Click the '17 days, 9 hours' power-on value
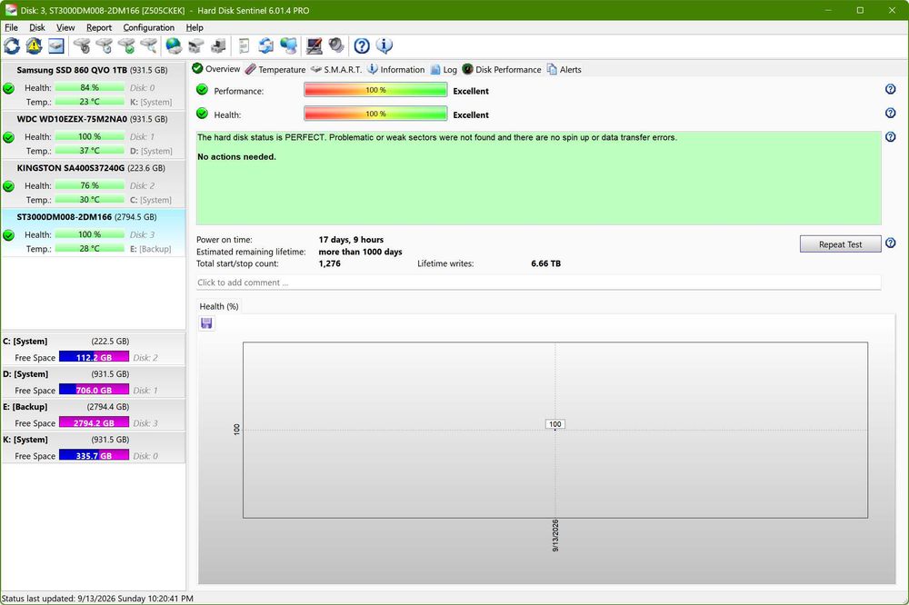The image size is (909, 605). pos(351,239)
